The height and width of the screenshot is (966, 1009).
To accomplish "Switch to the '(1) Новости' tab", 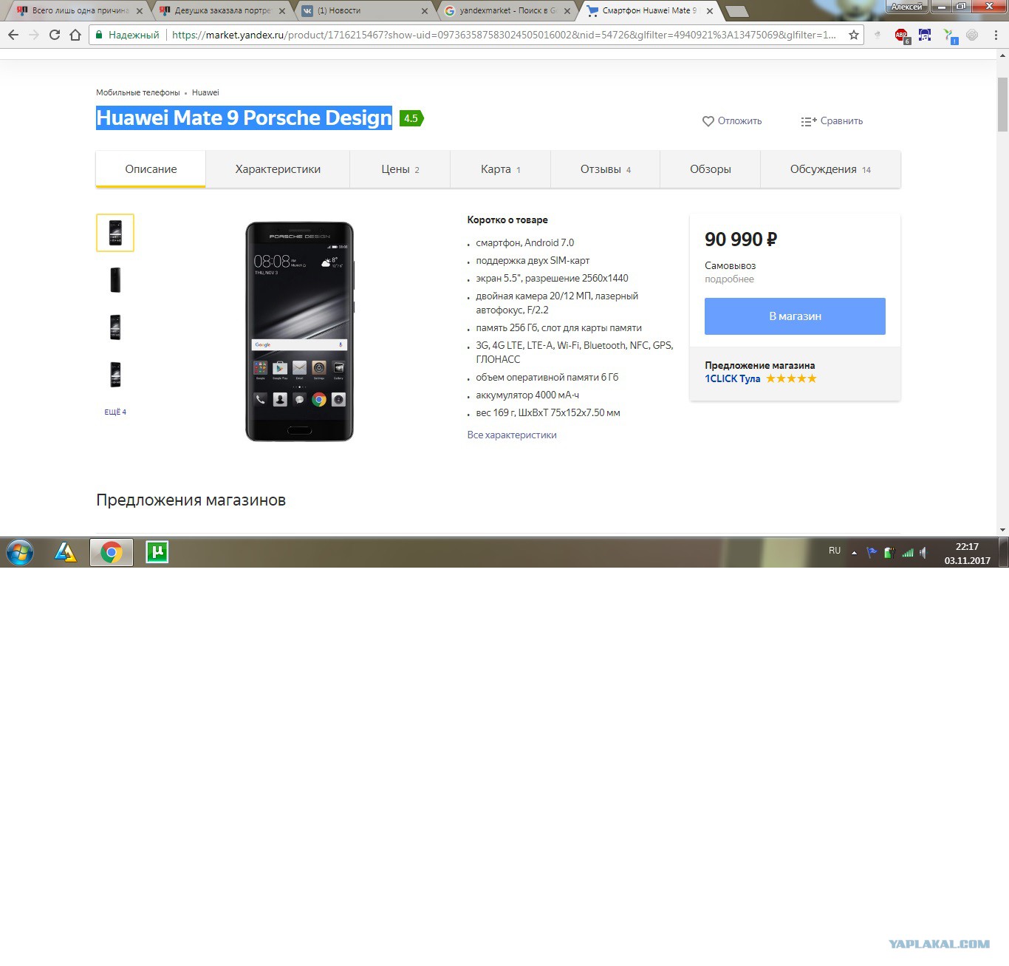I will 365,11.
